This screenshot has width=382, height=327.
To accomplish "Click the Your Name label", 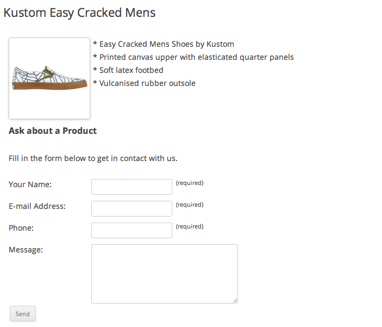I will [30, 184].
